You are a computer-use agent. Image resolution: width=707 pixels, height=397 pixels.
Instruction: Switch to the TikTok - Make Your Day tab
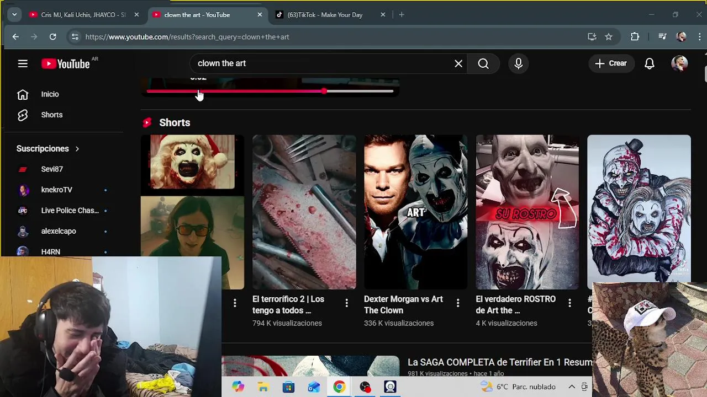tap(325, 15)
